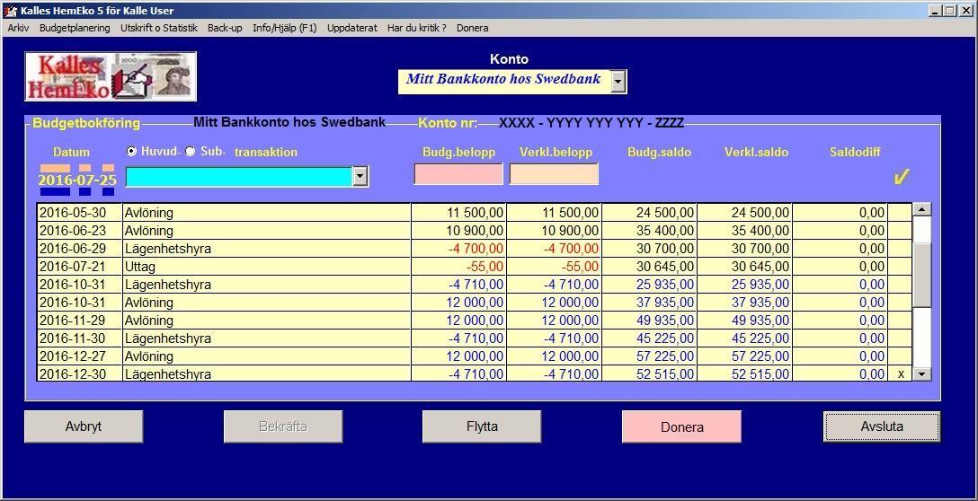Click the 10 900,00 Verkl.belopp cell
The height and width of the screenshot is (501, 978).
tap(554, 231)
